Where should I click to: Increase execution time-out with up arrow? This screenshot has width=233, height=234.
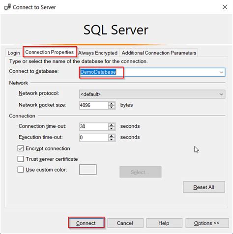112,136
